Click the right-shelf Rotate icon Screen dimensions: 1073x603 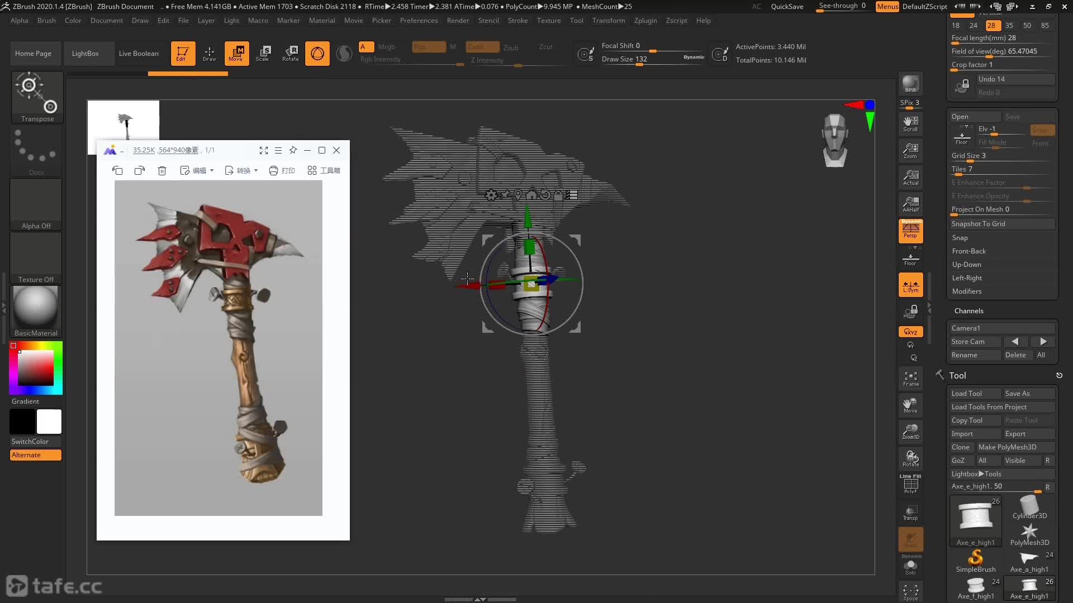910,458
